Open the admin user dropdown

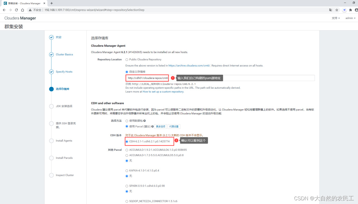click(x=350, y=18)
